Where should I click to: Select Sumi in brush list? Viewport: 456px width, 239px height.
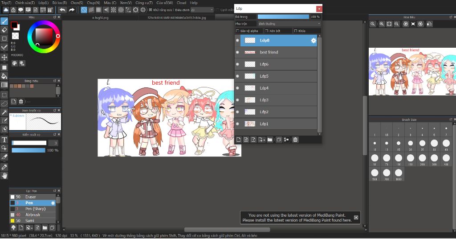32,221
